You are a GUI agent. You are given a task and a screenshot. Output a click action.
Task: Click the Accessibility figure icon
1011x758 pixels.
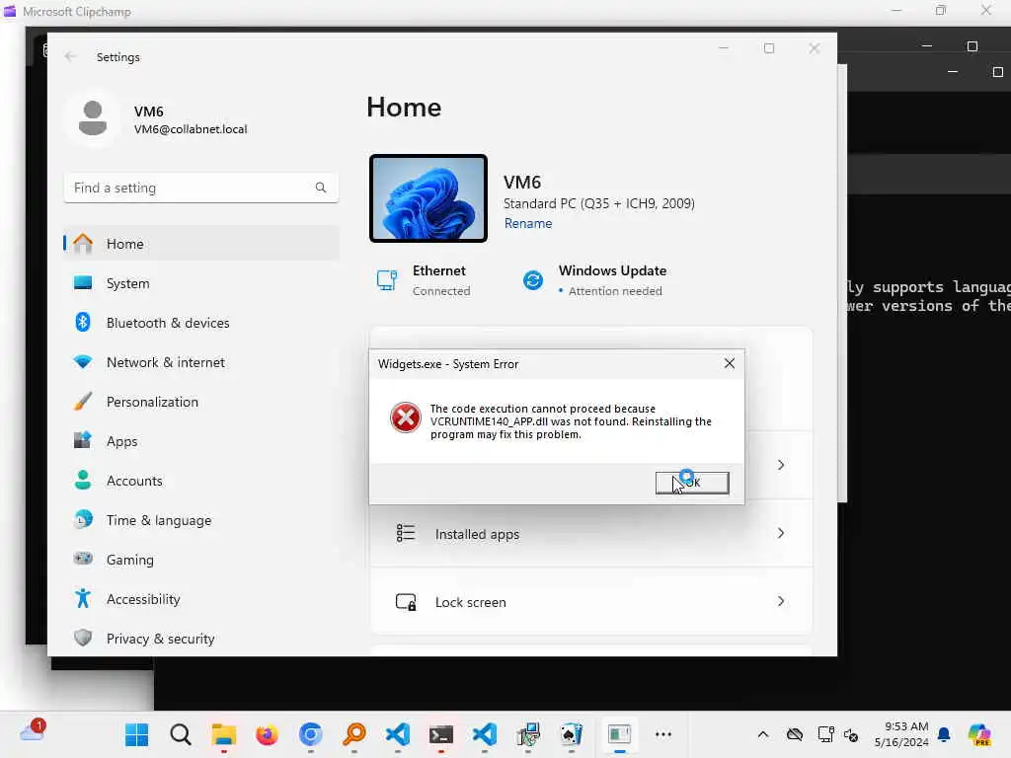tap(83, 598)
